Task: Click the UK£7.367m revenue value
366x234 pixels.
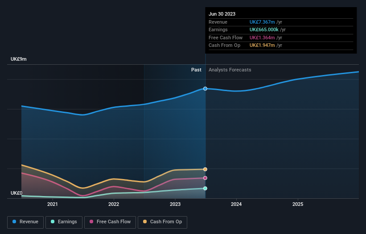Action: coord(262,22)
